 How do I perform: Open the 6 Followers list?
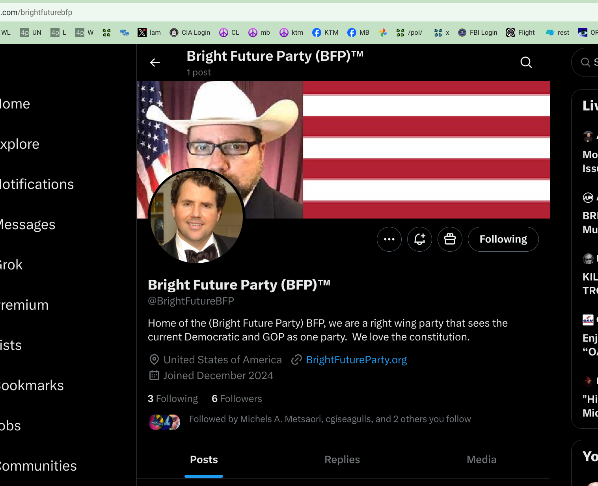pos(237,399)
